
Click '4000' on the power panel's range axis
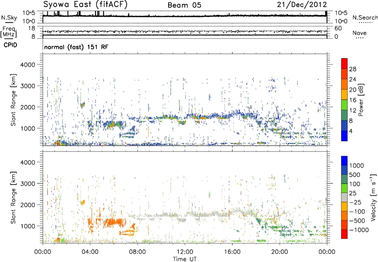click(27, 65)
